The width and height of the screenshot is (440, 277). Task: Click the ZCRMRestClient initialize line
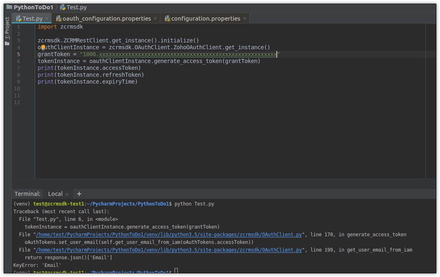(118, 40)
